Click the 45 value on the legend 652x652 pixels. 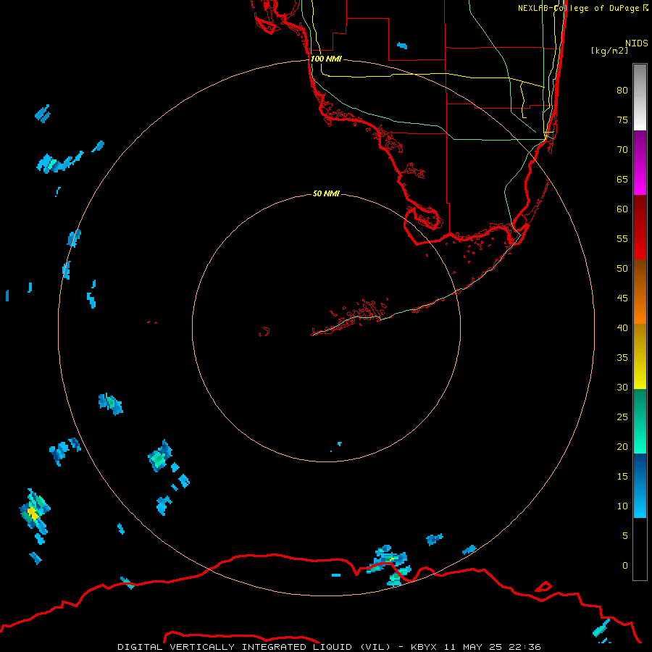point(622,298)
